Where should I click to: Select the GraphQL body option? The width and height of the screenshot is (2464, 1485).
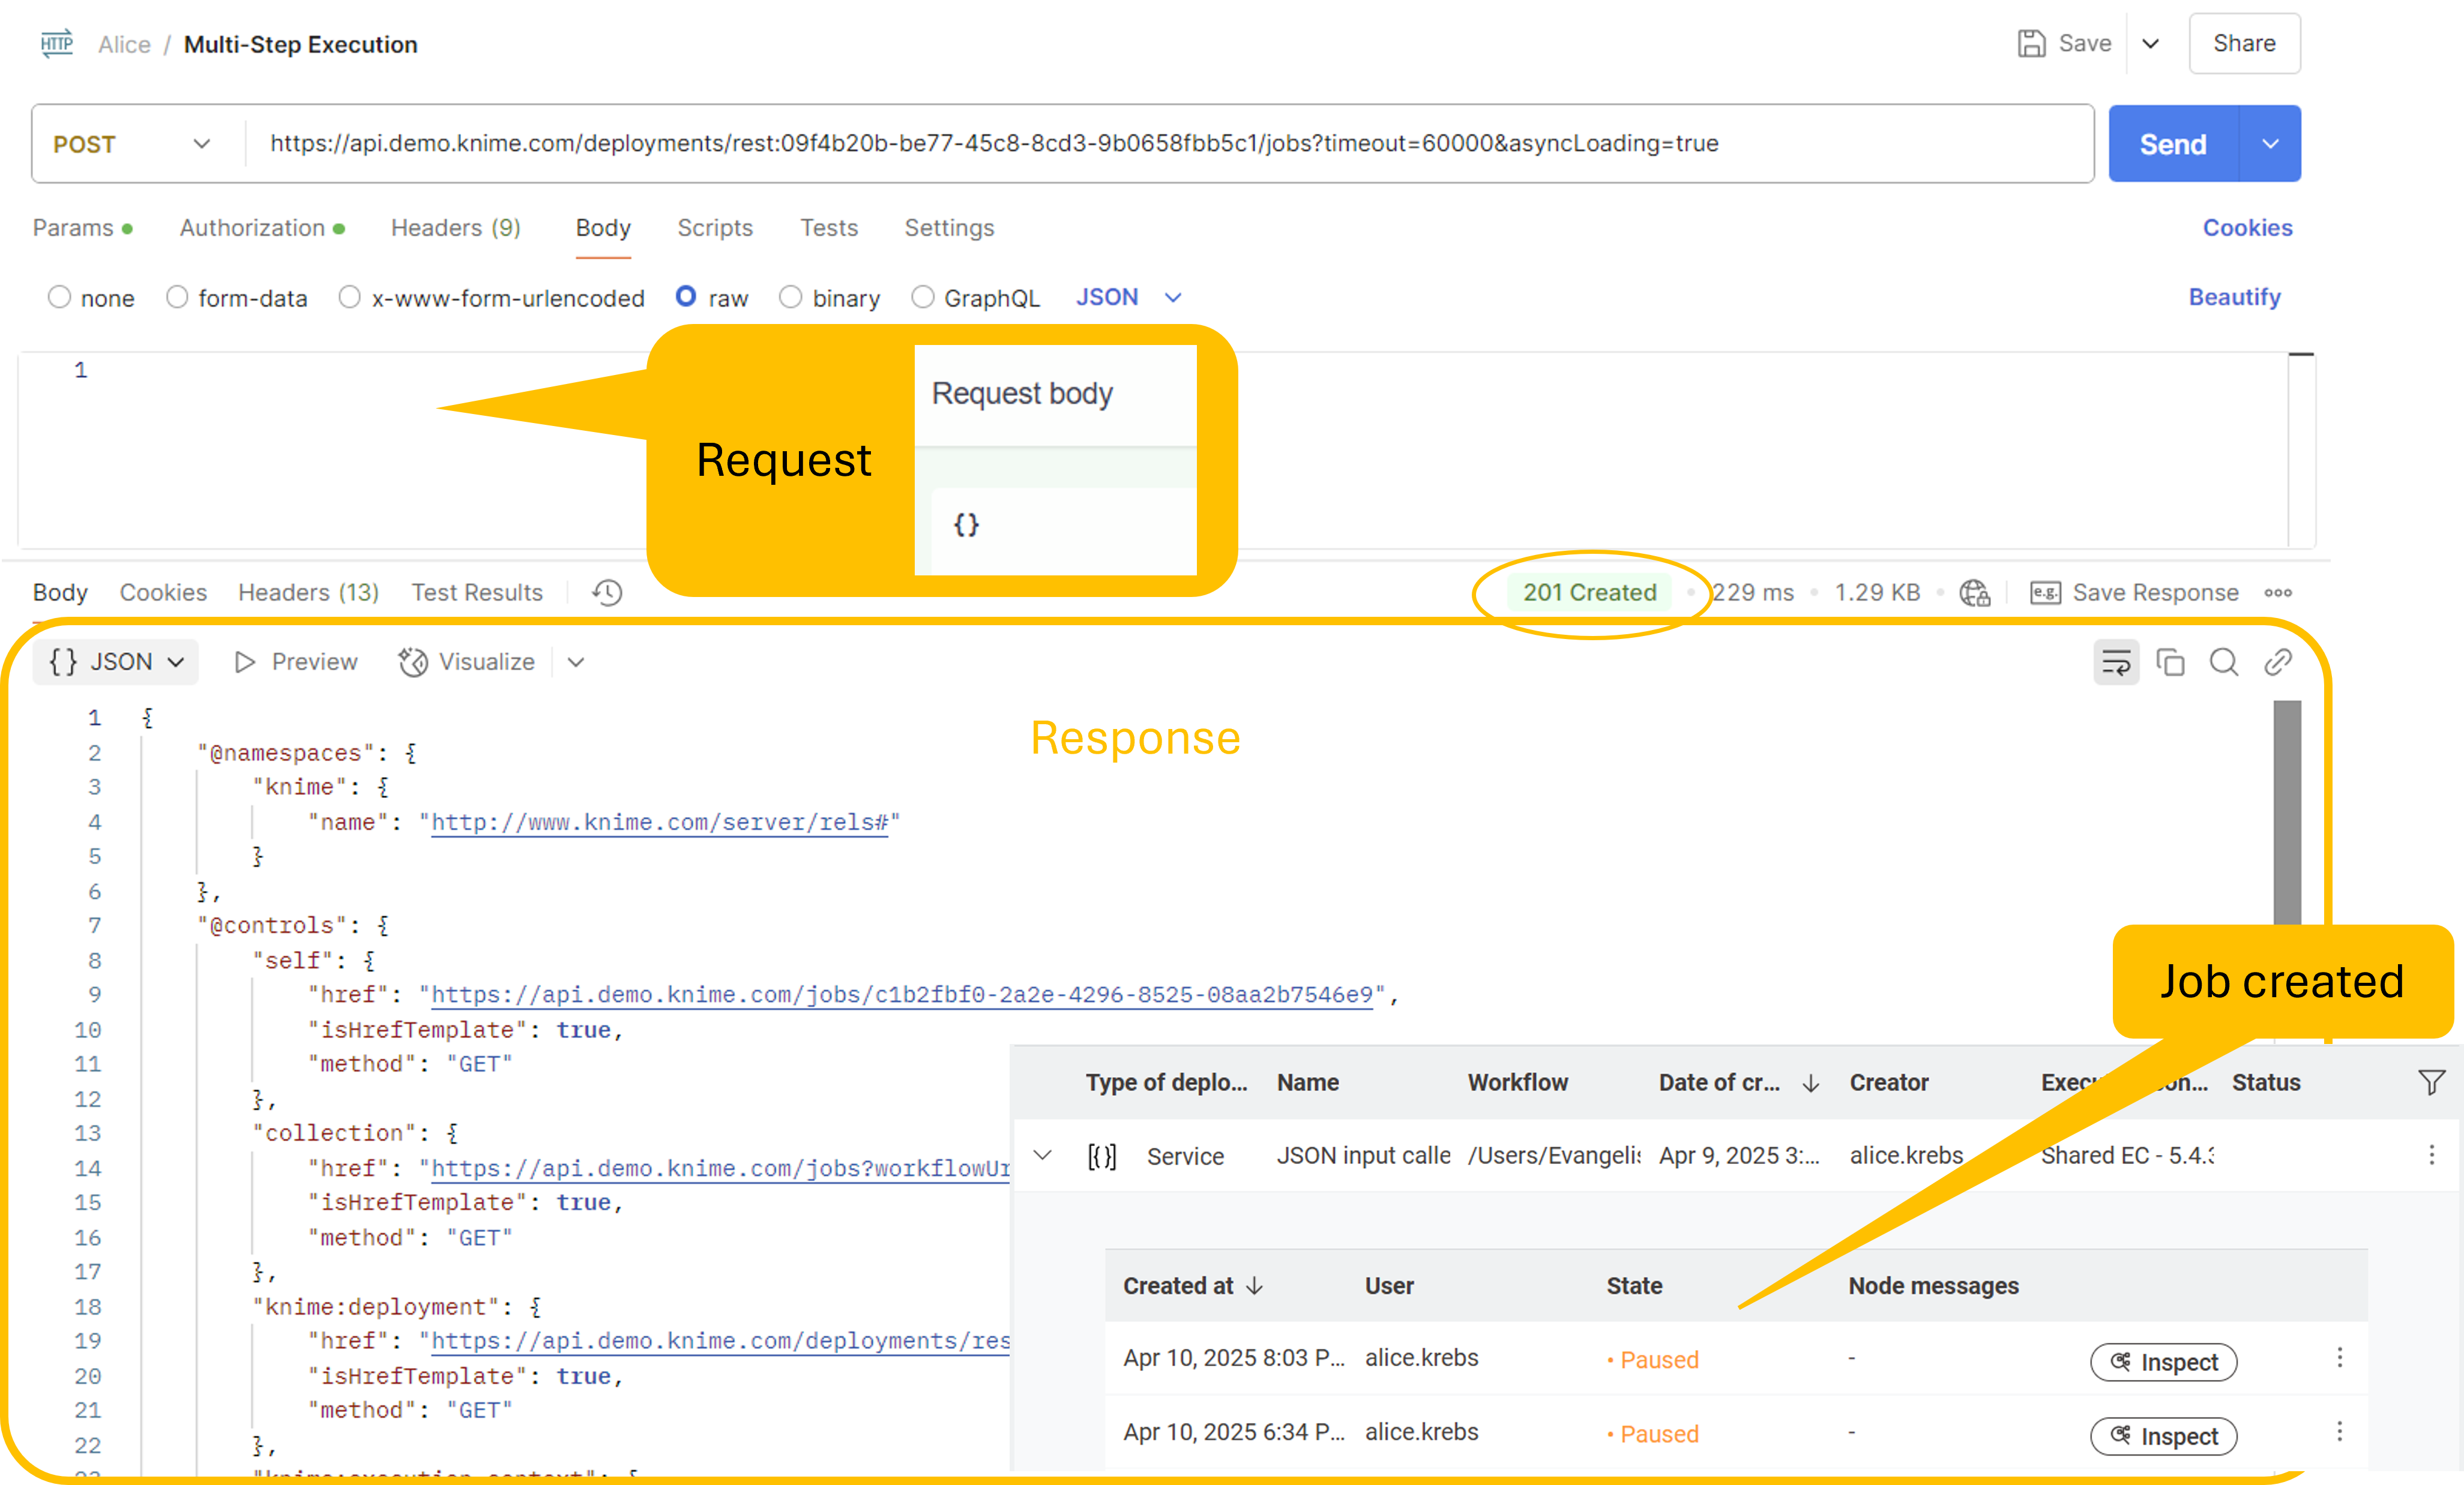point(923,297)
